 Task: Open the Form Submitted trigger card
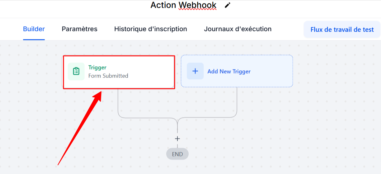[x=119, y=72]
